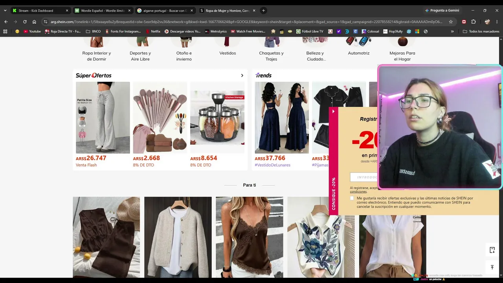Open the Watch Free Movies bookmark
This screenshot has height=283, width=503.
pos(248,31)
